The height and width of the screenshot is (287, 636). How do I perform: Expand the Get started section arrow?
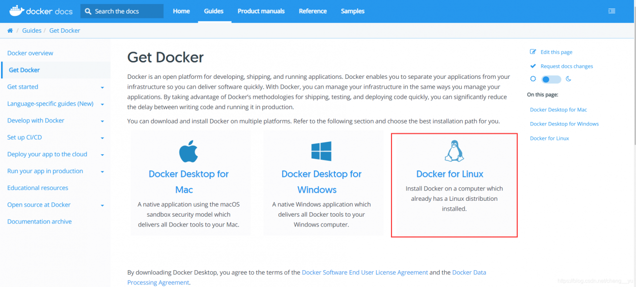click(102, 88)
